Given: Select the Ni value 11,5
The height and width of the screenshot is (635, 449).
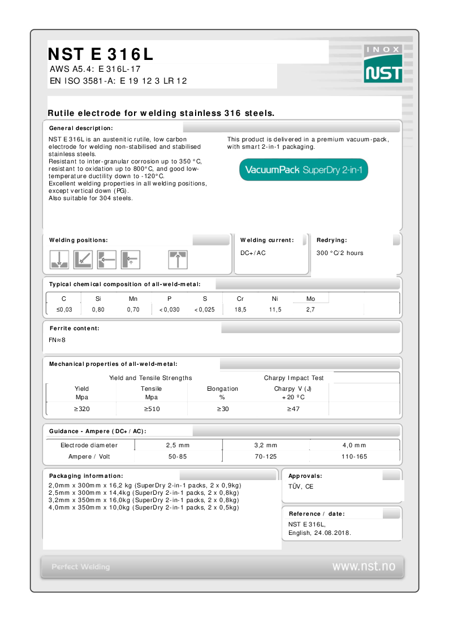Looking at the screenshot, I should (275, 310).
